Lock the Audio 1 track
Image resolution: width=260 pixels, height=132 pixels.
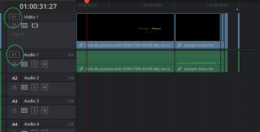click(x=14, y=64)
